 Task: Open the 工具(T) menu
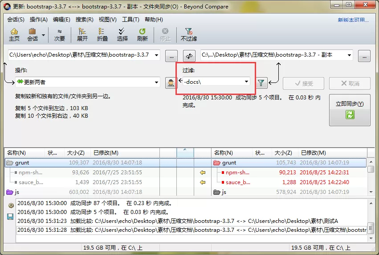[x=130, y=20]
